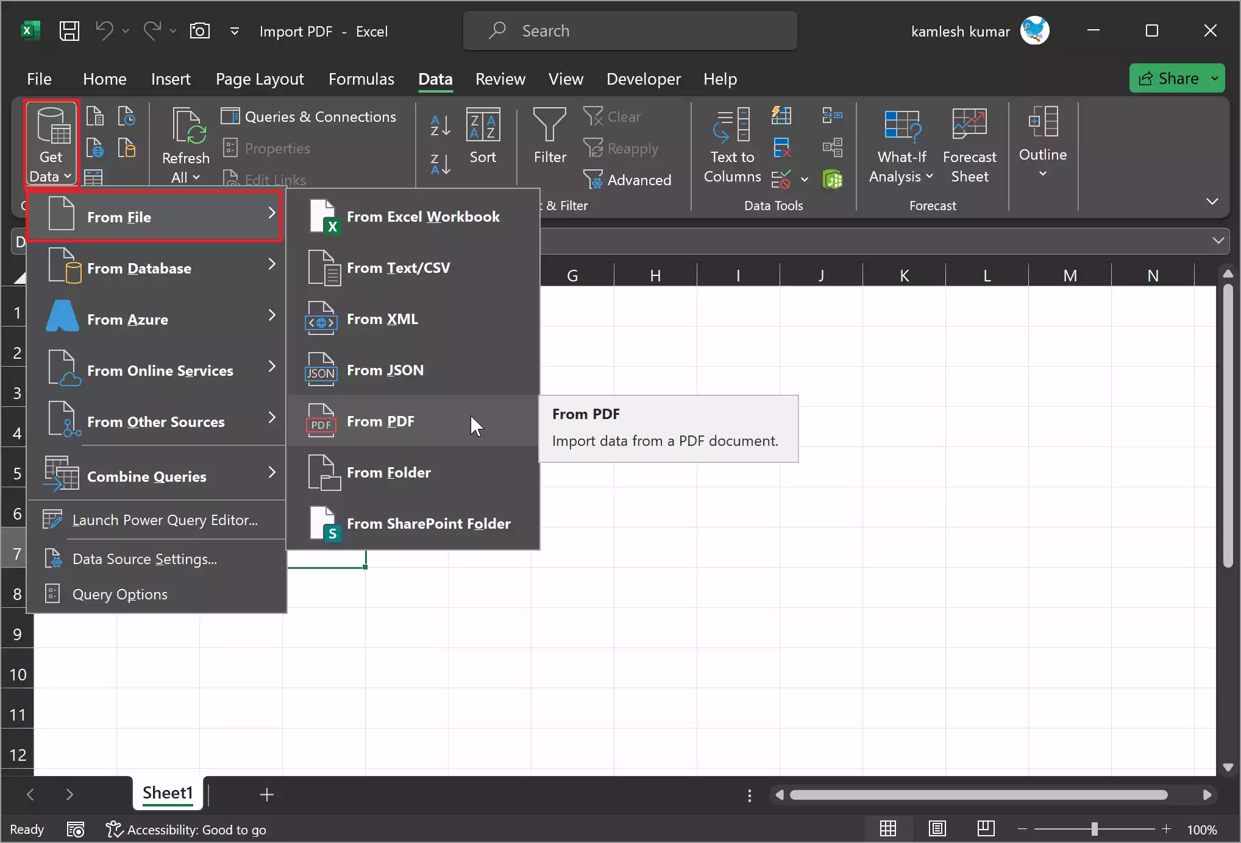Click the zoom slider handle

click(1094, 829)
